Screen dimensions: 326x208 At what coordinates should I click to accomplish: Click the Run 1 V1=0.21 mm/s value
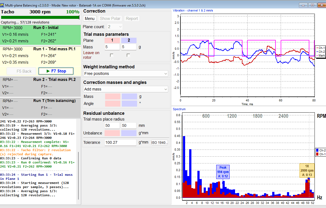click(15, 56)
